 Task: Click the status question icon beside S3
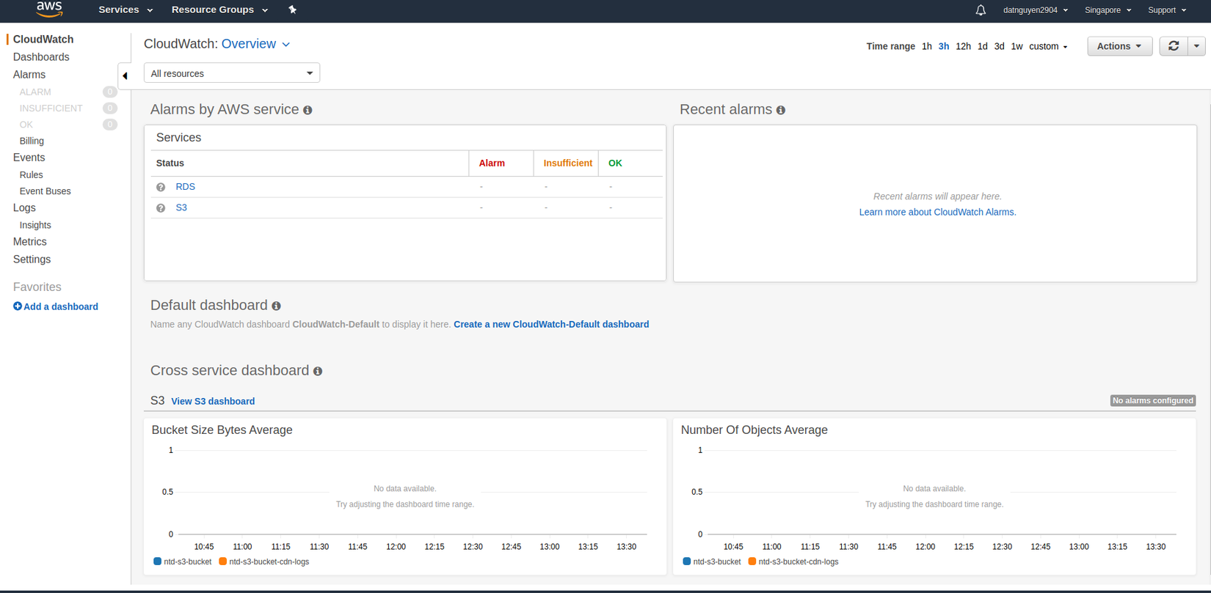(161, 208)
